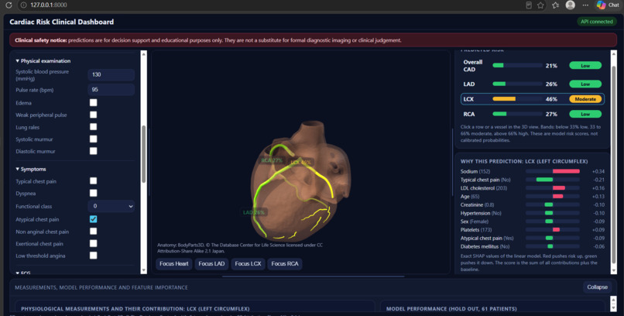
Task: Click the Moderate badge on LCX row
Action: (x=585, y=99)
